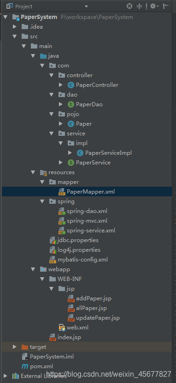This screenshot has height=383, width=176.
Task: Click the log4j.properties file icon
Action: click(53, 250)
